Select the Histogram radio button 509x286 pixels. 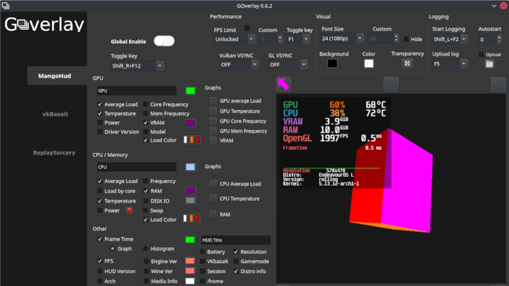click(145, 249)
